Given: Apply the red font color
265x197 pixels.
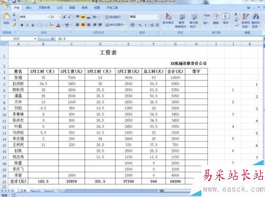Looking at the screenshot, I should click(58, 25).
